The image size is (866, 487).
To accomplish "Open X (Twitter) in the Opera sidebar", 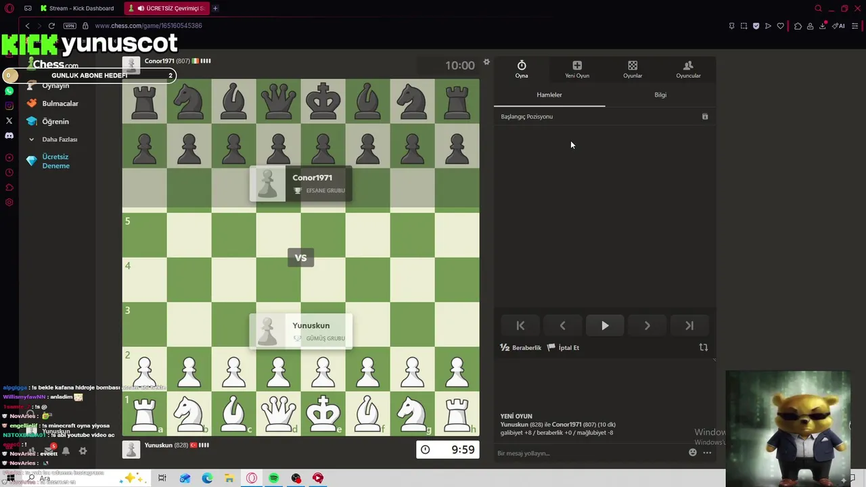I will pyautogui.click(x=9, y=120).
